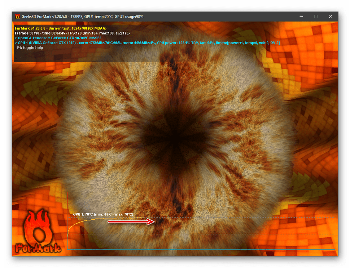Click the F1 toggle help hint
Screen dimensions: 350x268
[29, 48]
